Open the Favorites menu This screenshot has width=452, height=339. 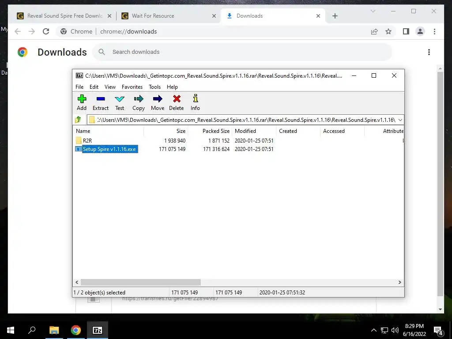(x=132, y=87)
